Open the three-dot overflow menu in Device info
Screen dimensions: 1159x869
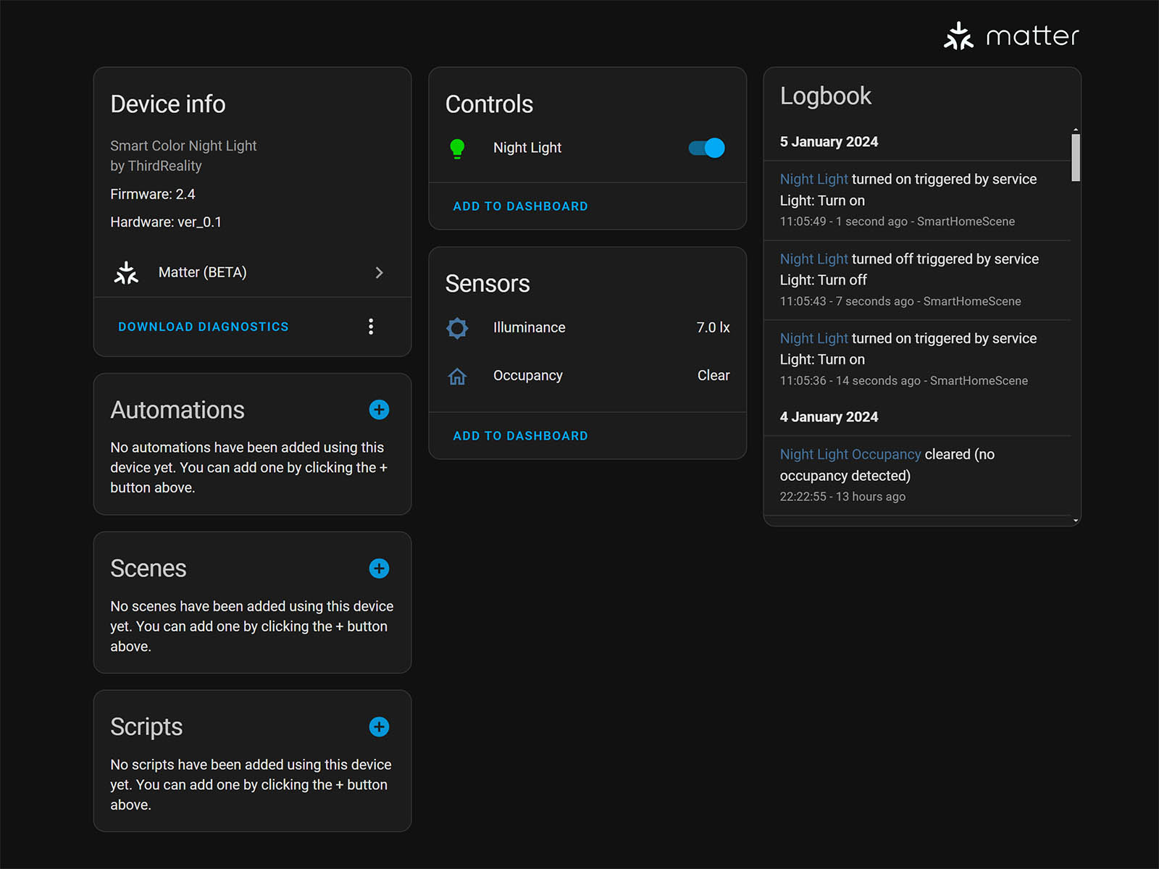point(371,327)
